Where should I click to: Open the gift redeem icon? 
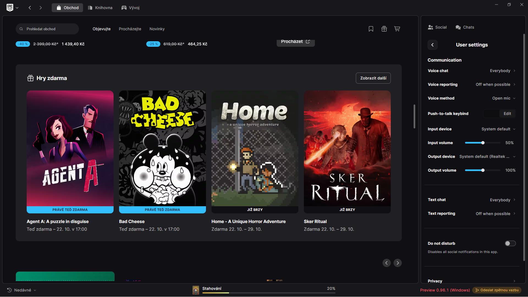384,29
